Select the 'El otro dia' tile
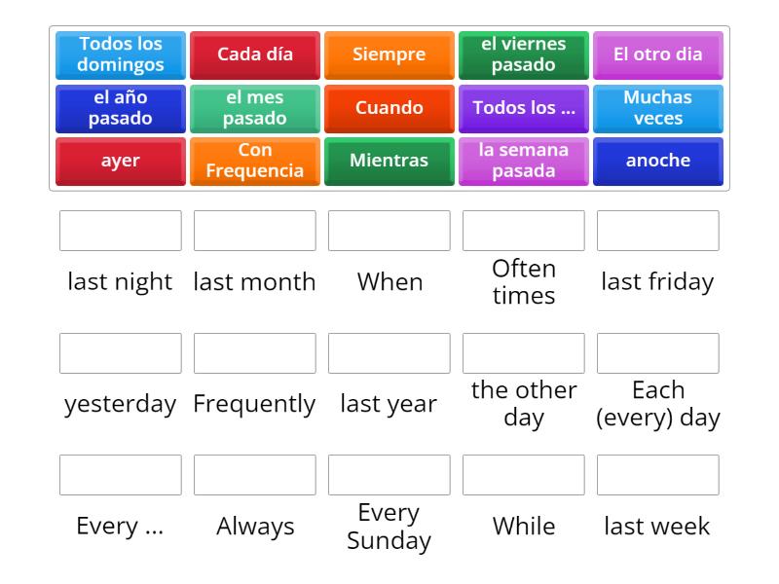Screen dimensions: 779x584 click(658, 55)
